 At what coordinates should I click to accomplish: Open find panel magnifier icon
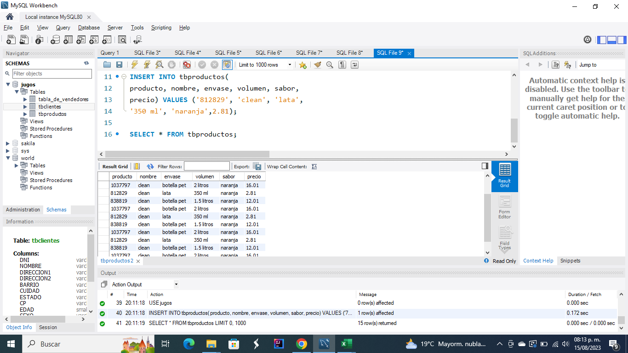(x=330, y=65)
